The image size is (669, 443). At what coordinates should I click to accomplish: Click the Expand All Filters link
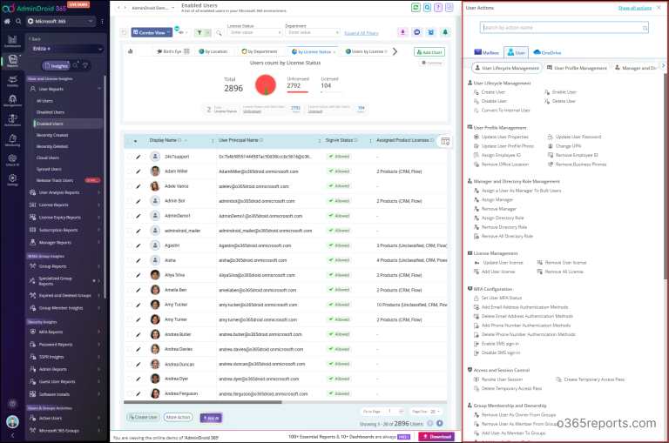tap(361, 33)
